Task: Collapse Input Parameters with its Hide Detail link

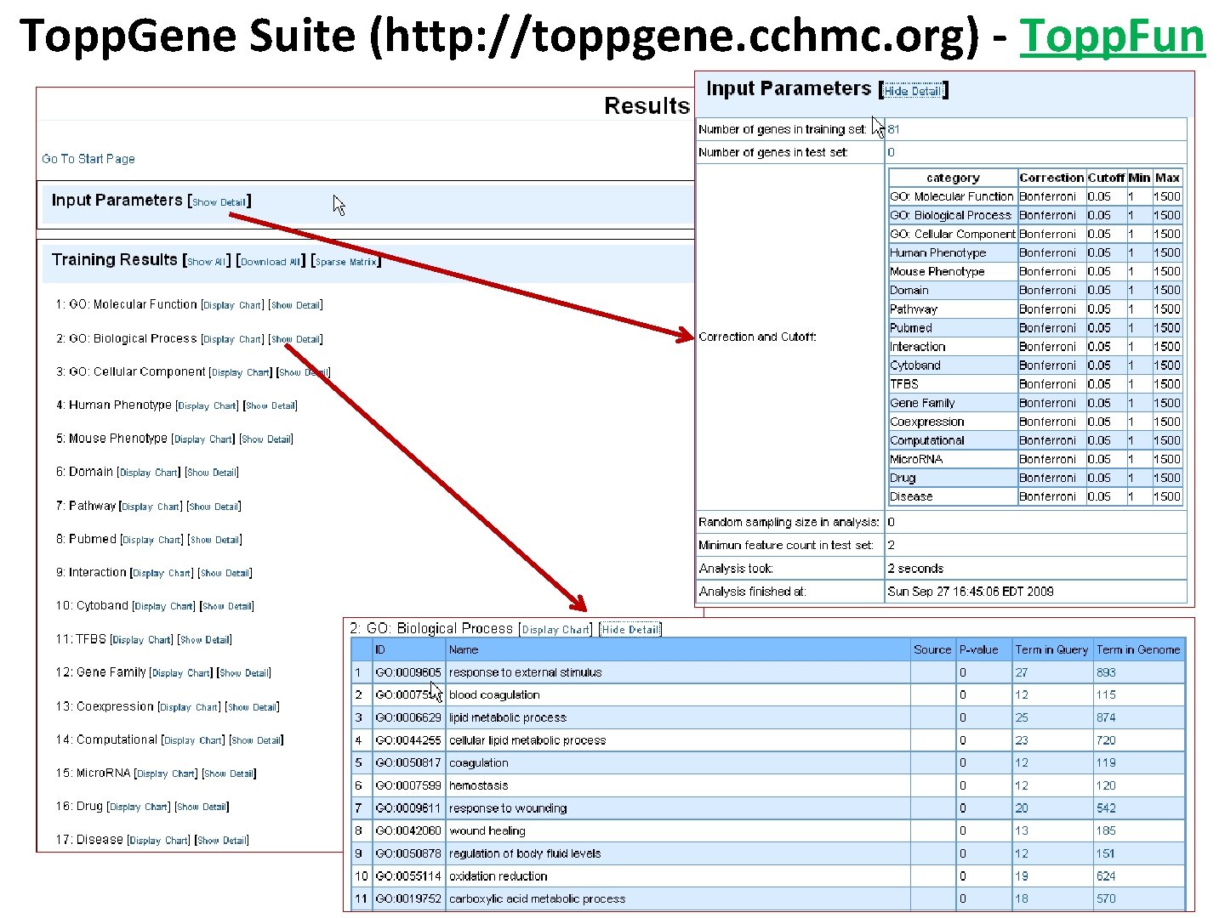Action: point(913,91)
